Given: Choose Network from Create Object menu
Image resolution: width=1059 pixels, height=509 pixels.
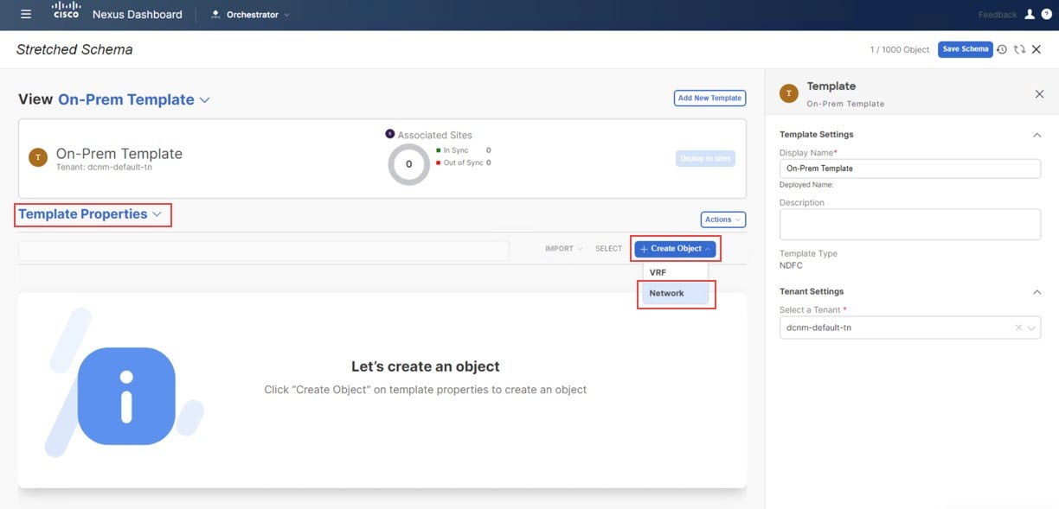Looking at the screenshot, I should tap(675, 293).
